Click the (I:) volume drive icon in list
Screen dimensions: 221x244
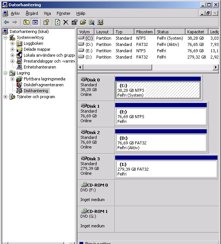(x=81, y=57)
